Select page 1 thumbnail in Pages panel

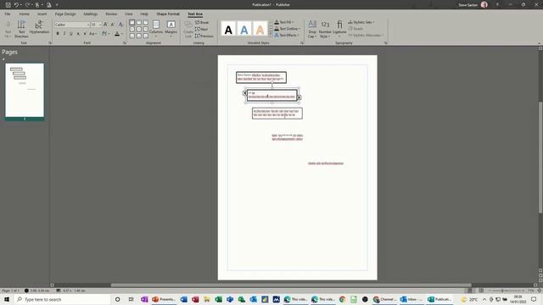pyautogui.click(x=25, y=91)
